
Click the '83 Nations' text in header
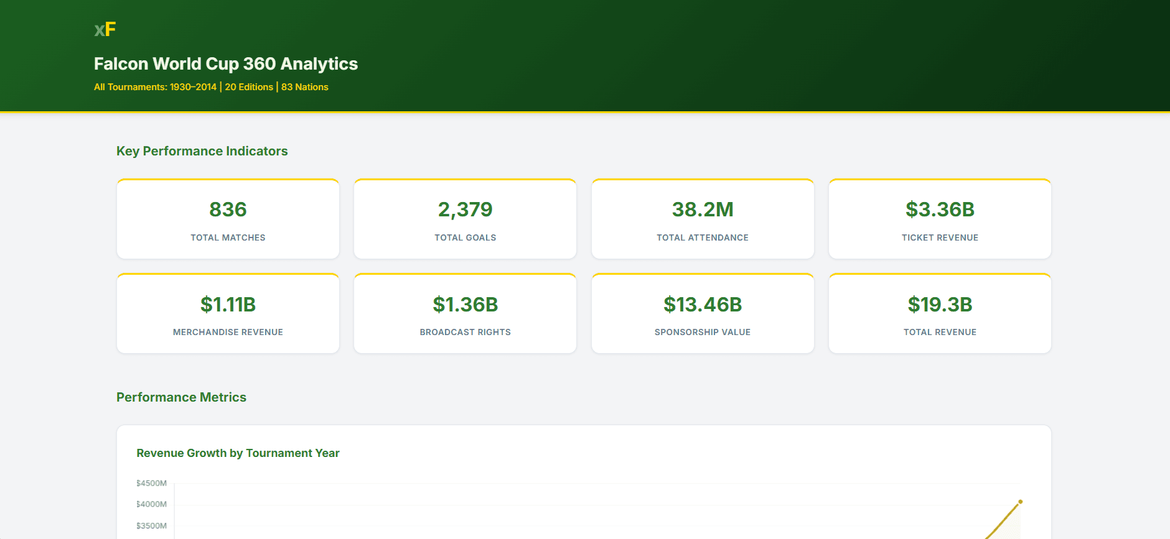(x=305, y=87)
